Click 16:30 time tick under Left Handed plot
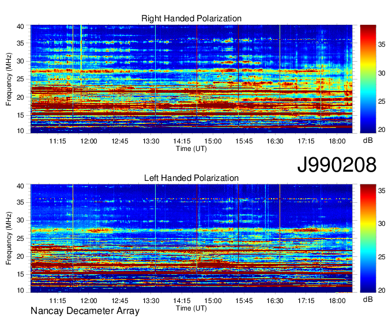This screenshot has height=318, width=392. (x=275, y=300)
